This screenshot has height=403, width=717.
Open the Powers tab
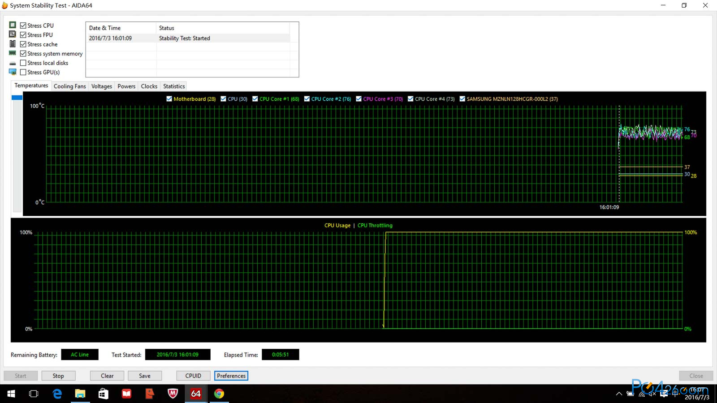coord(126,86)
